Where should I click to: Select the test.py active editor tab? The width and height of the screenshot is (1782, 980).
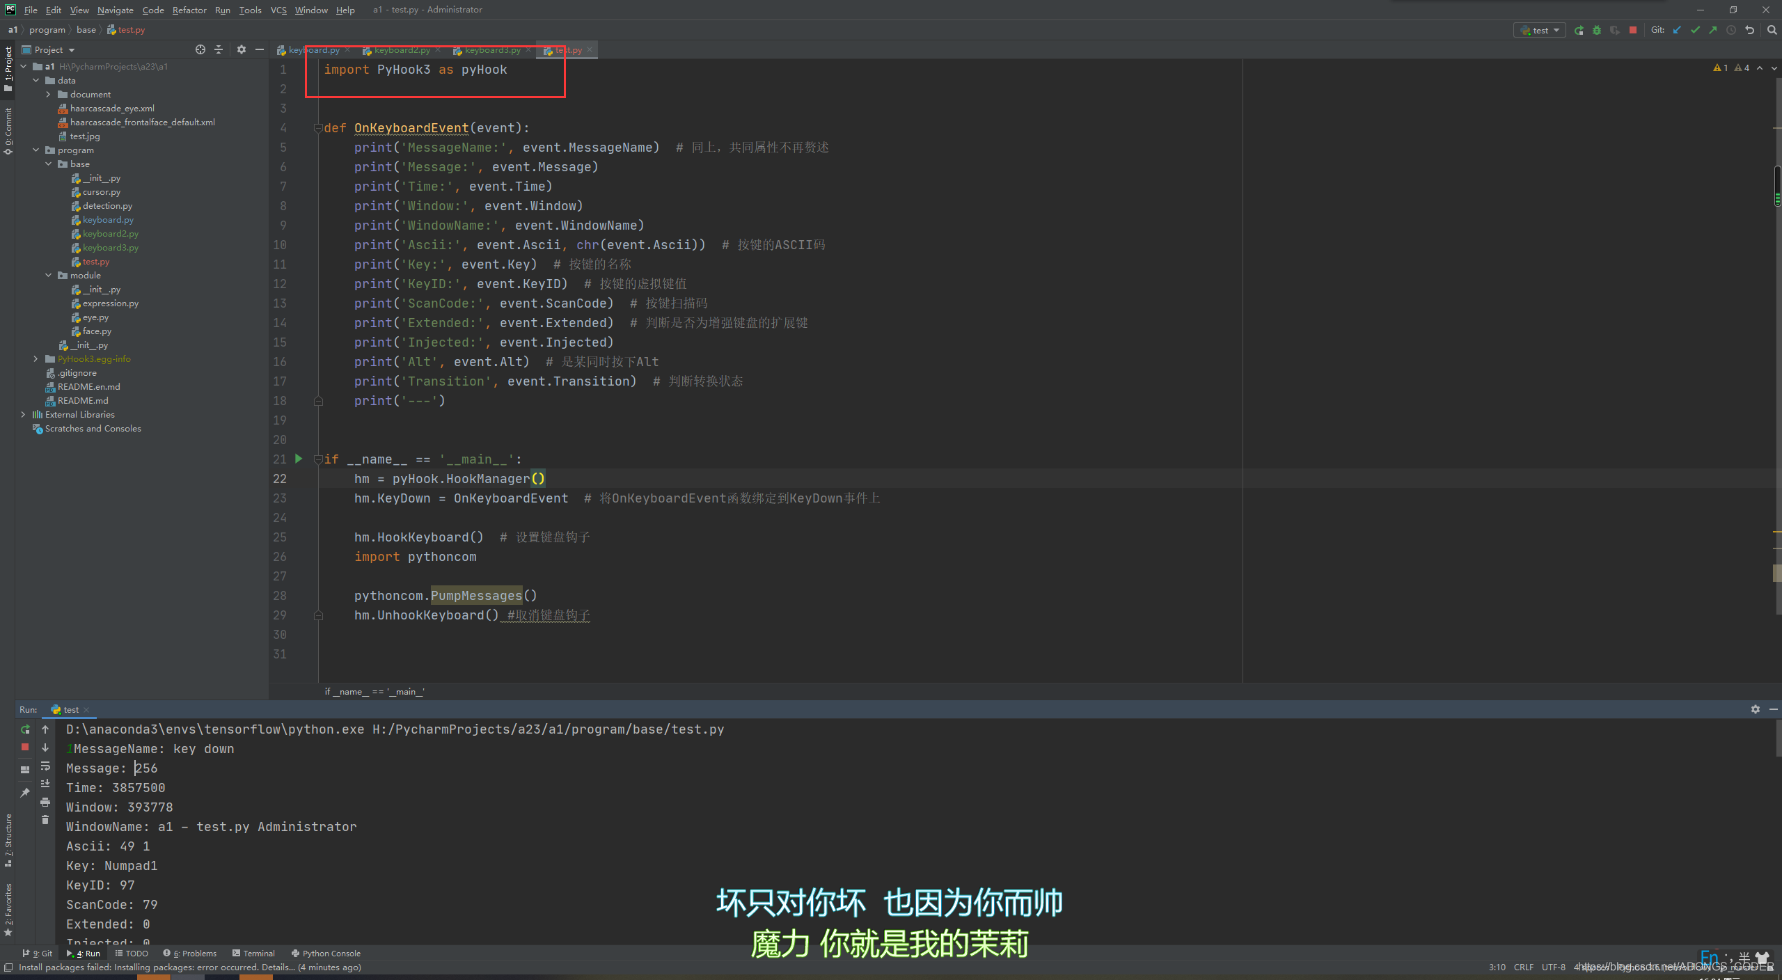pos(563,49)
